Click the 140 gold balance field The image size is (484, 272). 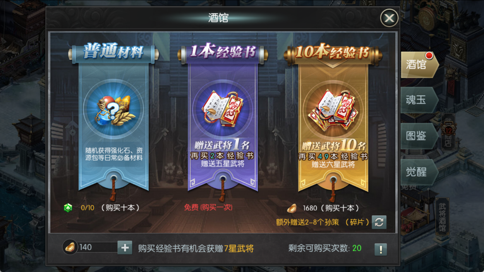point(98,248)
